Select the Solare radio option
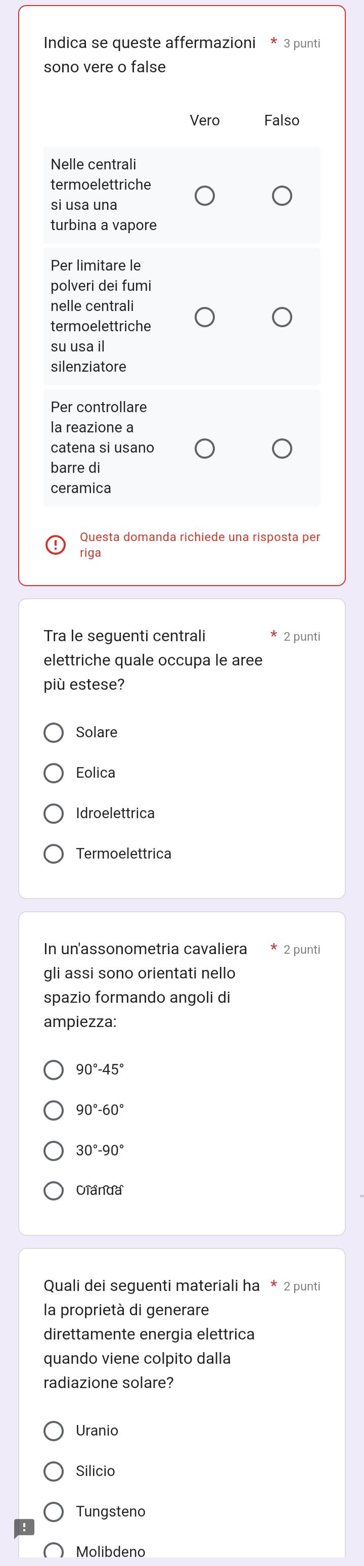Image resolution: width=364 pixels, height=1566 pixels. click(x=54, y=733)
